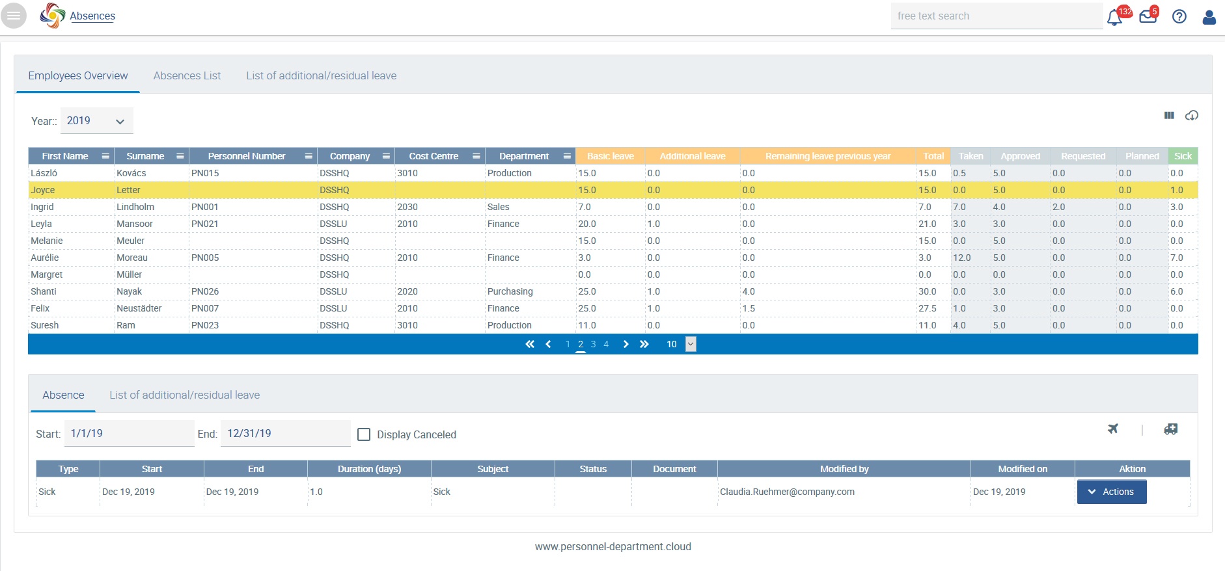Open First Name column filter menu

pos(105,156)
